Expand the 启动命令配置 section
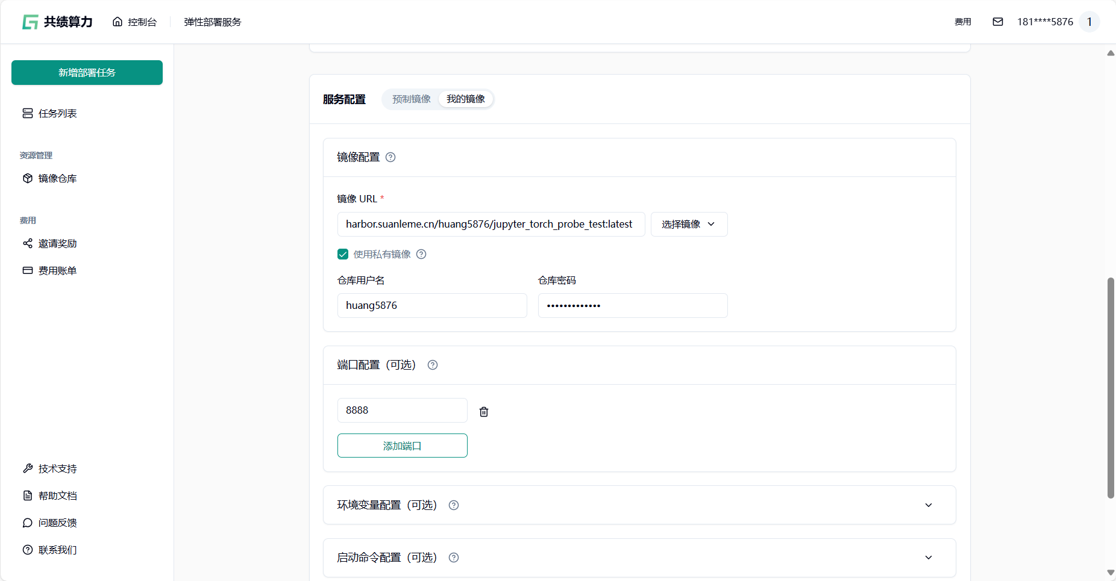The height and width of the screenshot is (581, 1116). 928,558
